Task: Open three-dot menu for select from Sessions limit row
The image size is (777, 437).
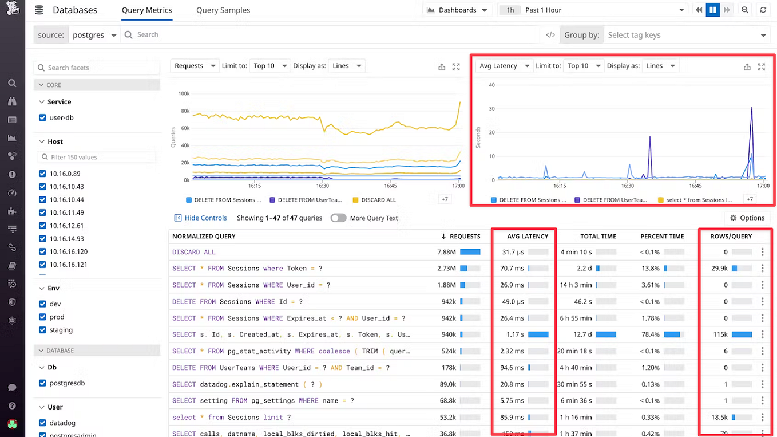Action: (762, 418)
